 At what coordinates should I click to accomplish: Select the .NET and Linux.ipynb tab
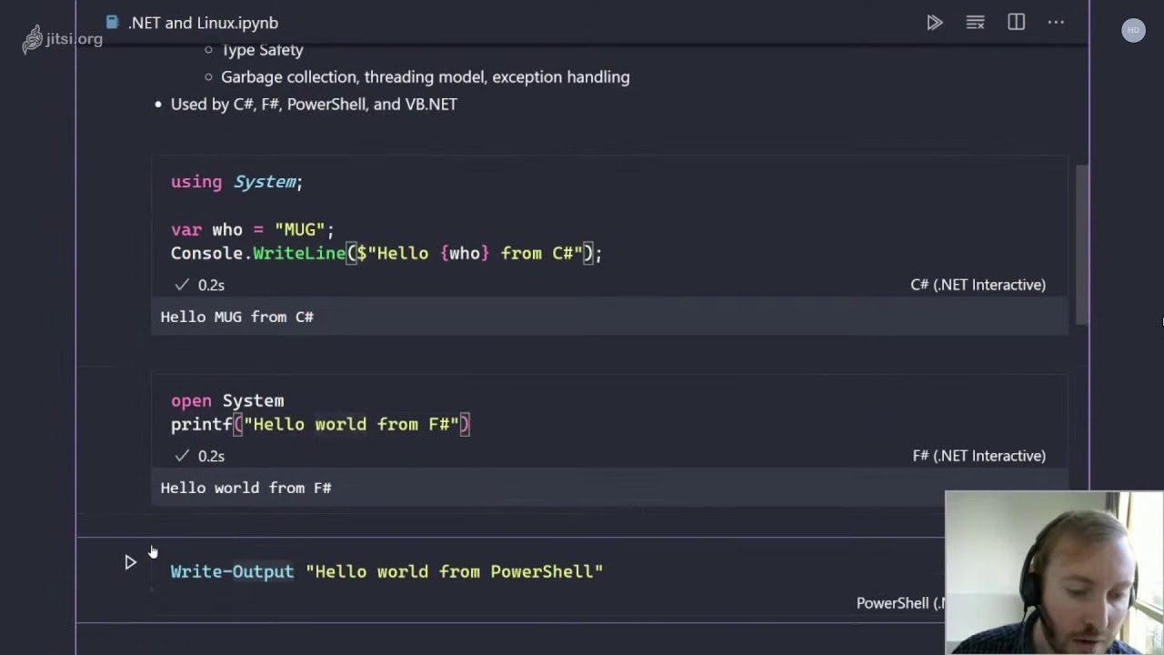[202, 23]
